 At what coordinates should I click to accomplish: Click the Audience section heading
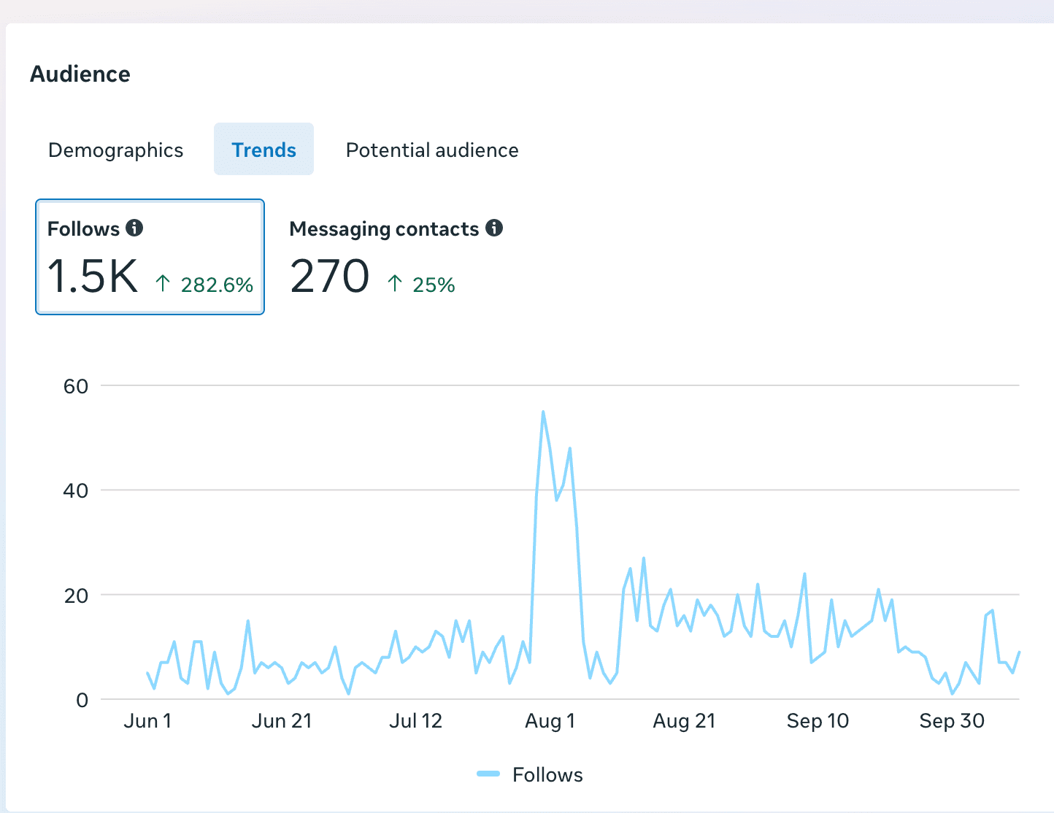pyautogui.click(x=80, y=74)
